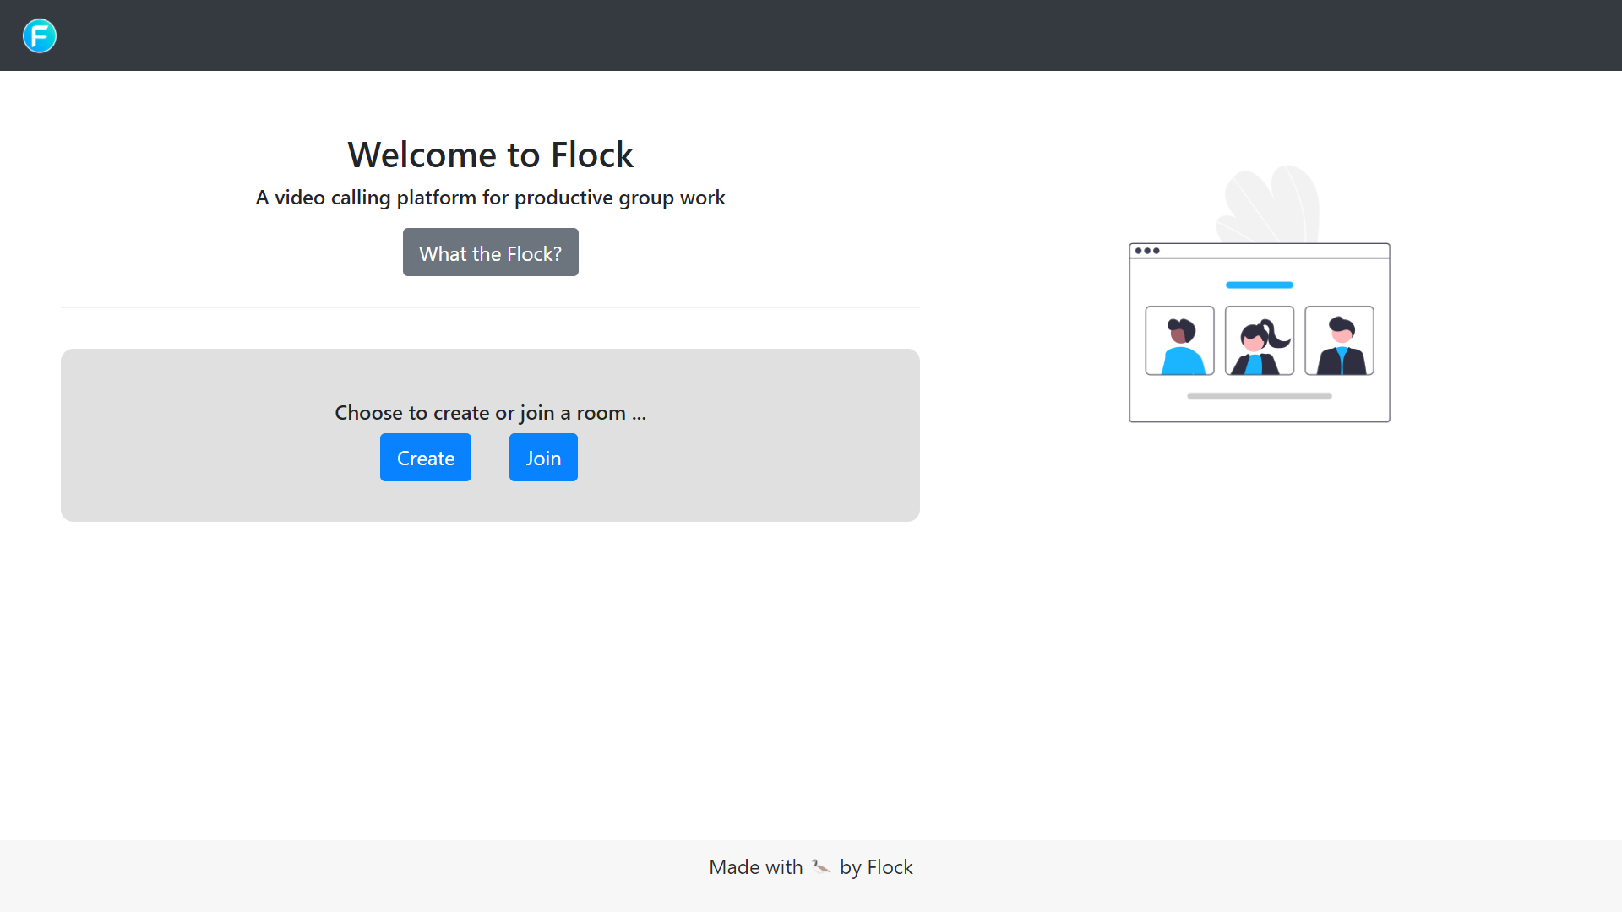Viewport: 1622px width, 912px height.
Task: Click the three dots in illustration window
Action: [1146, 251]
